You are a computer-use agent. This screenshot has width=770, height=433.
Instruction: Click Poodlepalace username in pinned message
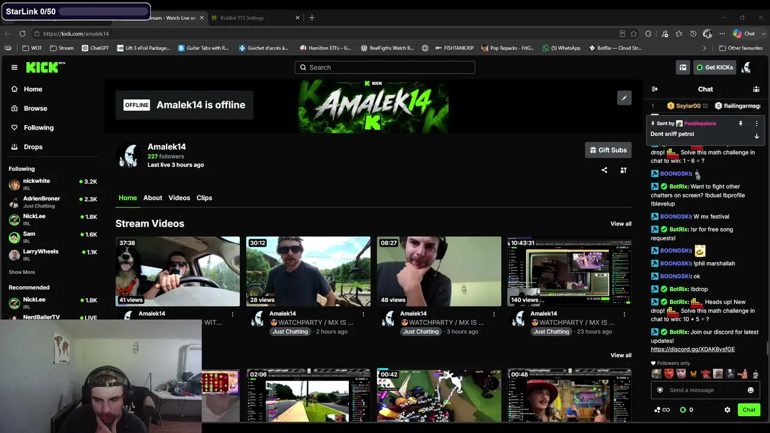(x=700, y=123)
